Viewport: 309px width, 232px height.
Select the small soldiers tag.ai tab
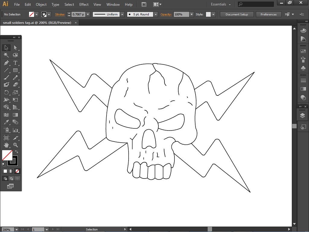37,23
